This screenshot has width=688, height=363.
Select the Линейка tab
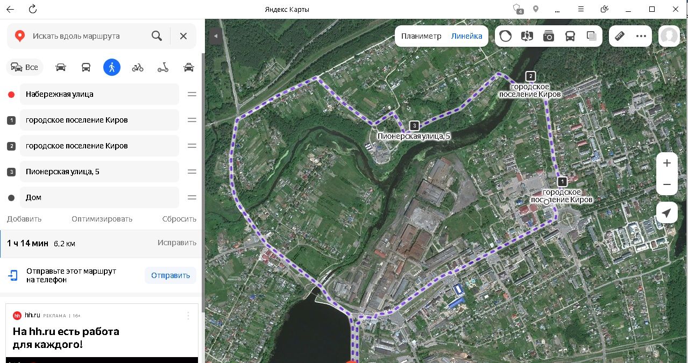[x=466, y=36]
